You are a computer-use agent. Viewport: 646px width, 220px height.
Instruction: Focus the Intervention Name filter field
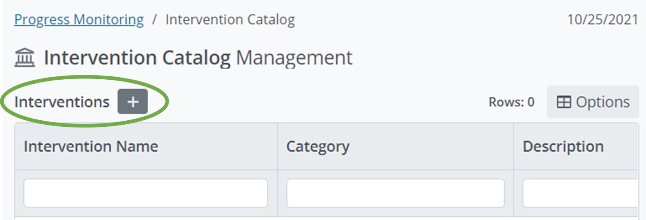[145, 193]
